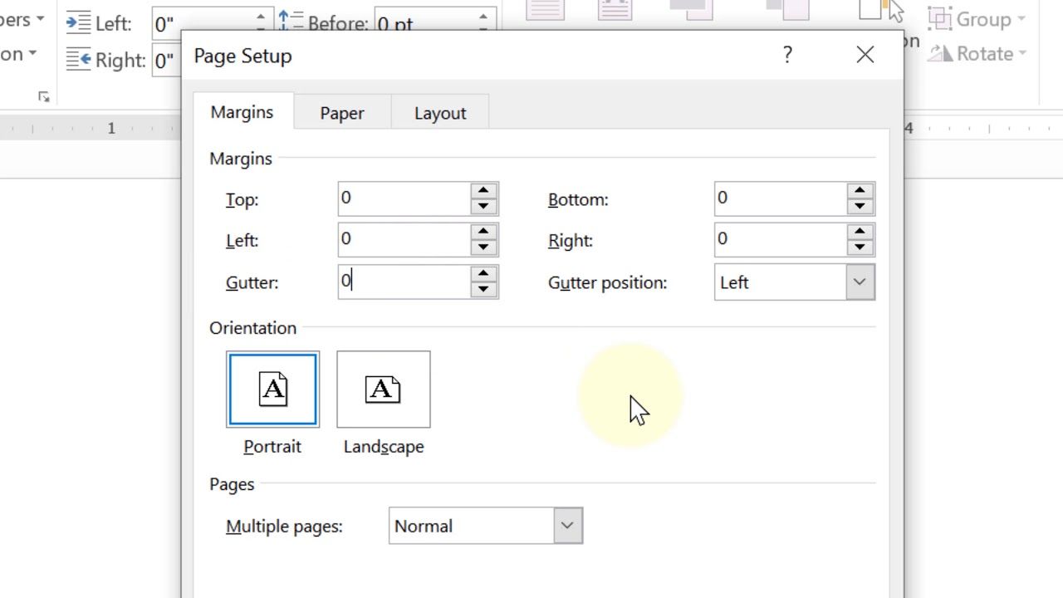This screenshot has width=1063, height=598.
Task: Increase Bottom margin with up arrow
Action: click(x=860, y=191)
